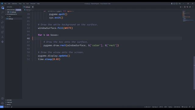The height and width of the screenshot is (110, 195).
Task: Open the Run menu
Action: (27, 4)
